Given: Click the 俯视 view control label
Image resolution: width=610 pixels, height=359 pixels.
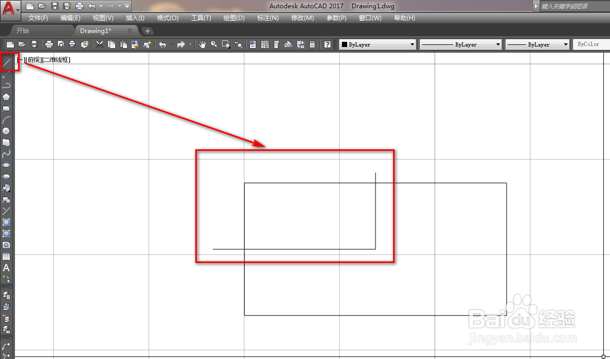Looking at the screenshot, I should pyautogui.click(x=34, y=60).
